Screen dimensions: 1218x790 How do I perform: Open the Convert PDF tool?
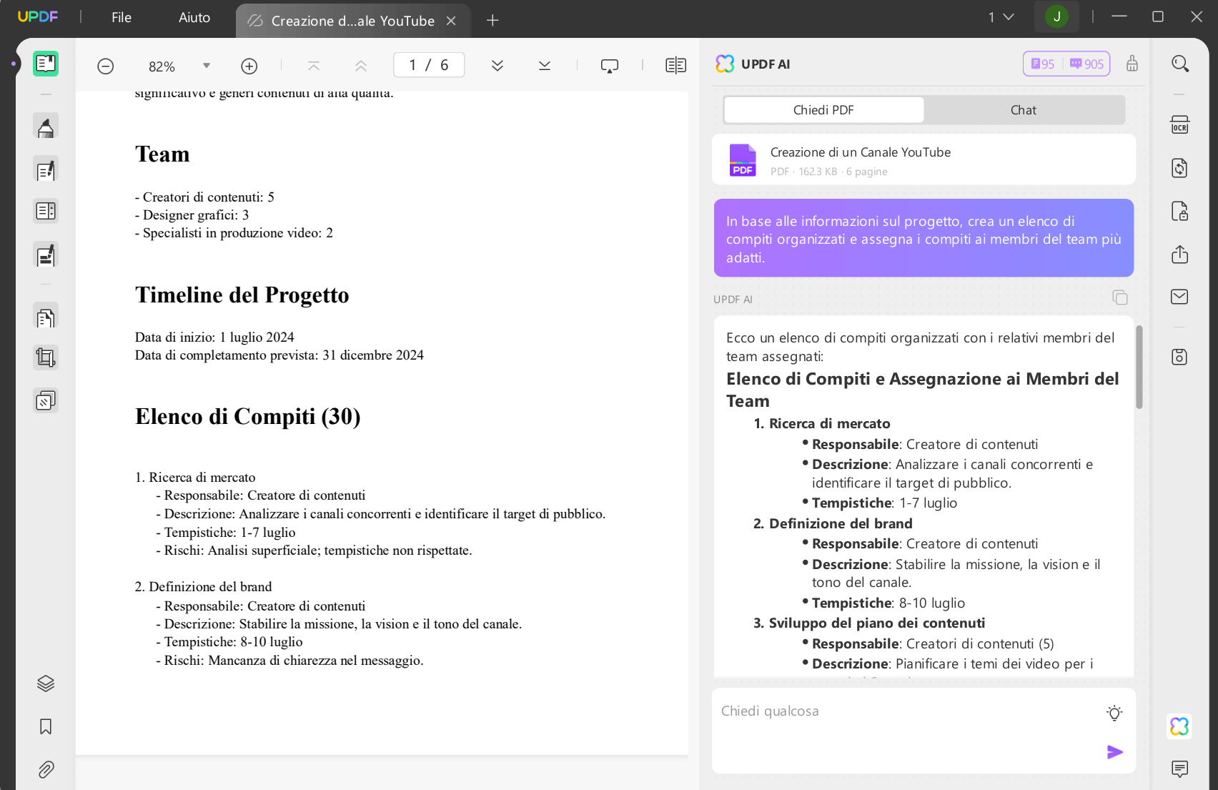coord(1180,168)
